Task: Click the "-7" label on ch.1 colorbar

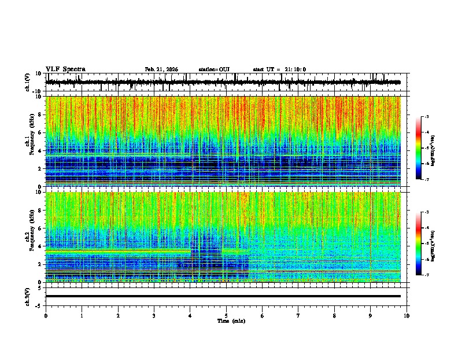Action: (426, 179)
